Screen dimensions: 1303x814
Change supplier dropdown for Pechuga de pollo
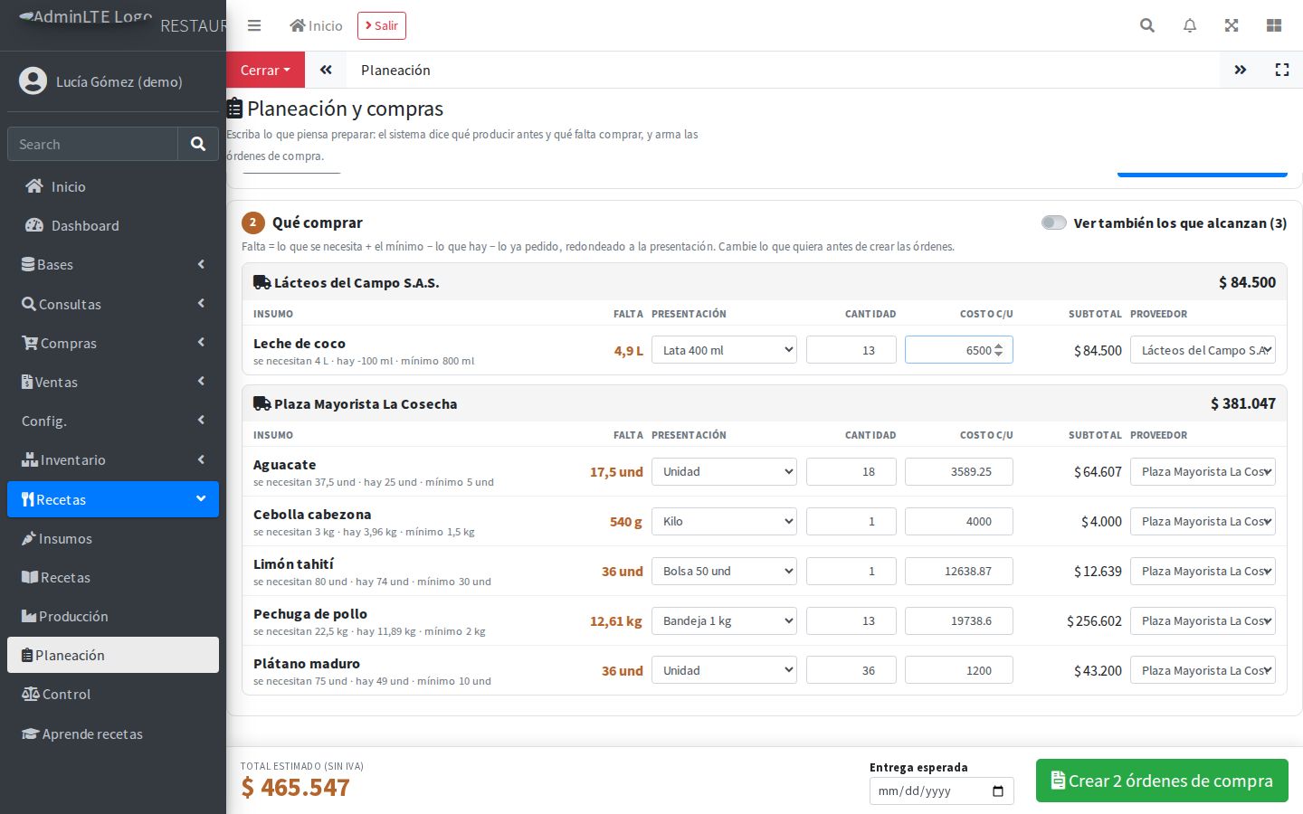pyautogui.click(x=1203, y=620)
